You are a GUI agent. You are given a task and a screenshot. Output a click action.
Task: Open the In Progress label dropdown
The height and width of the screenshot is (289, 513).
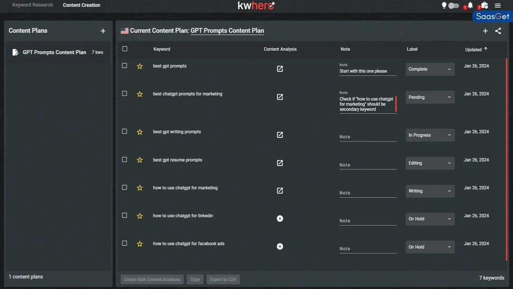[430, 135]
